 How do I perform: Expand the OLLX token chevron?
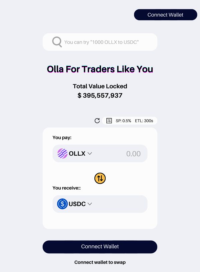[x=90, y=154]
